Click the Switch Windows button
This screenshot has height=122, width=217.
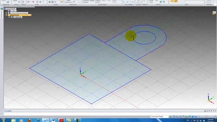pos(209,2)
